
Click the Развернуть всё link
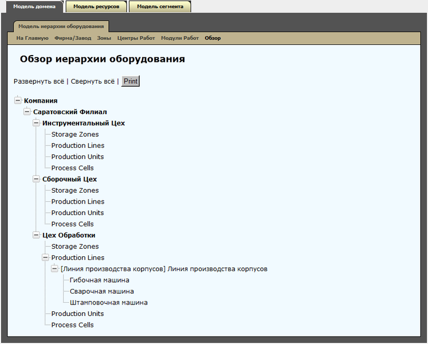[39, 81]
